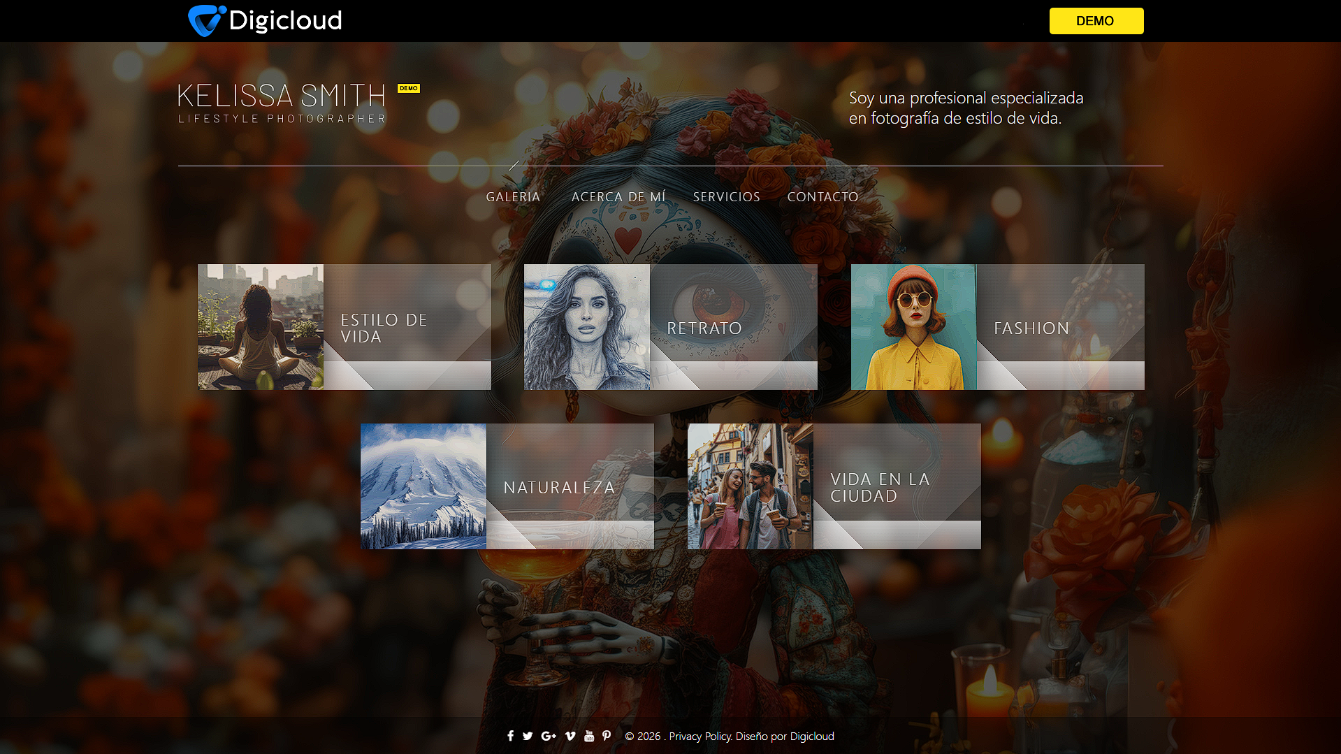The image size is (1341, 754).
Task: Click the Digicloud logo
Action: pos(265,21)
